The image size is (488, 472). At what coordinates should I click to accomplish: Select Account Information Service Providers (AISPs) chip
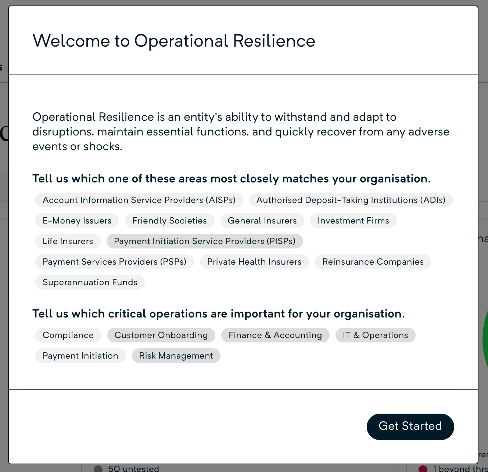pos(139,200)
